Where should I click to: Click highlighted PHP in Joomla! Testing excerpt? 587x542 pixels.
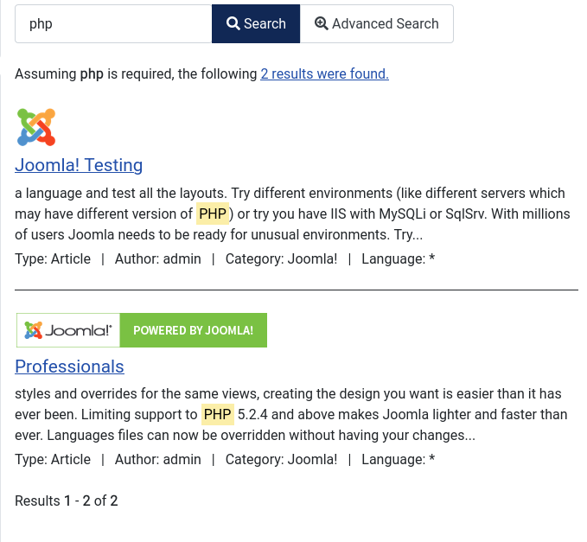point(213,214)
